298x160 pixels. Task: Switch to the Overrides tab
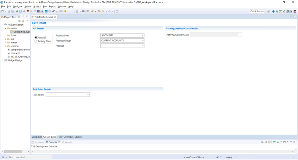(x=69, y=137)
